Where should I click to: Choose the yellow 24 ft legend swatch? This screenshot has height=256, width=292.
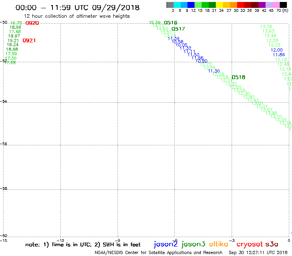219,5
